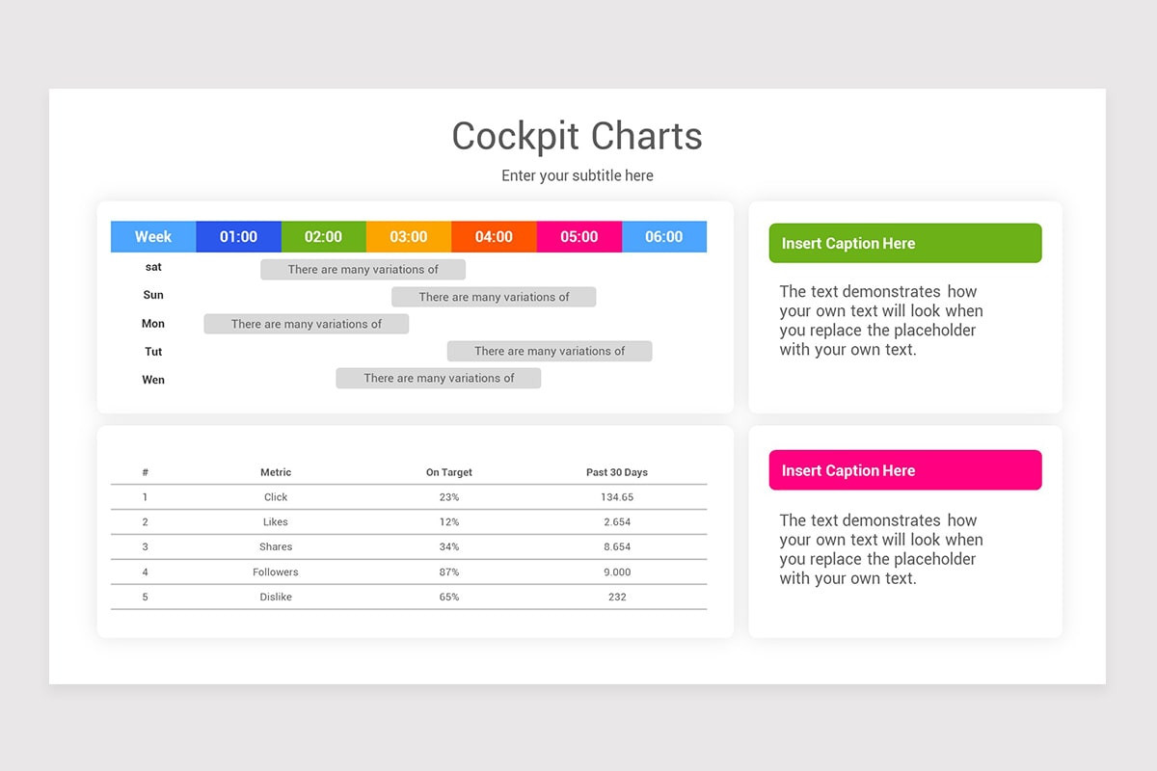Click the Tut row variations bar
This screenshot has width=1157, height=771.
(x=549, y=351)
